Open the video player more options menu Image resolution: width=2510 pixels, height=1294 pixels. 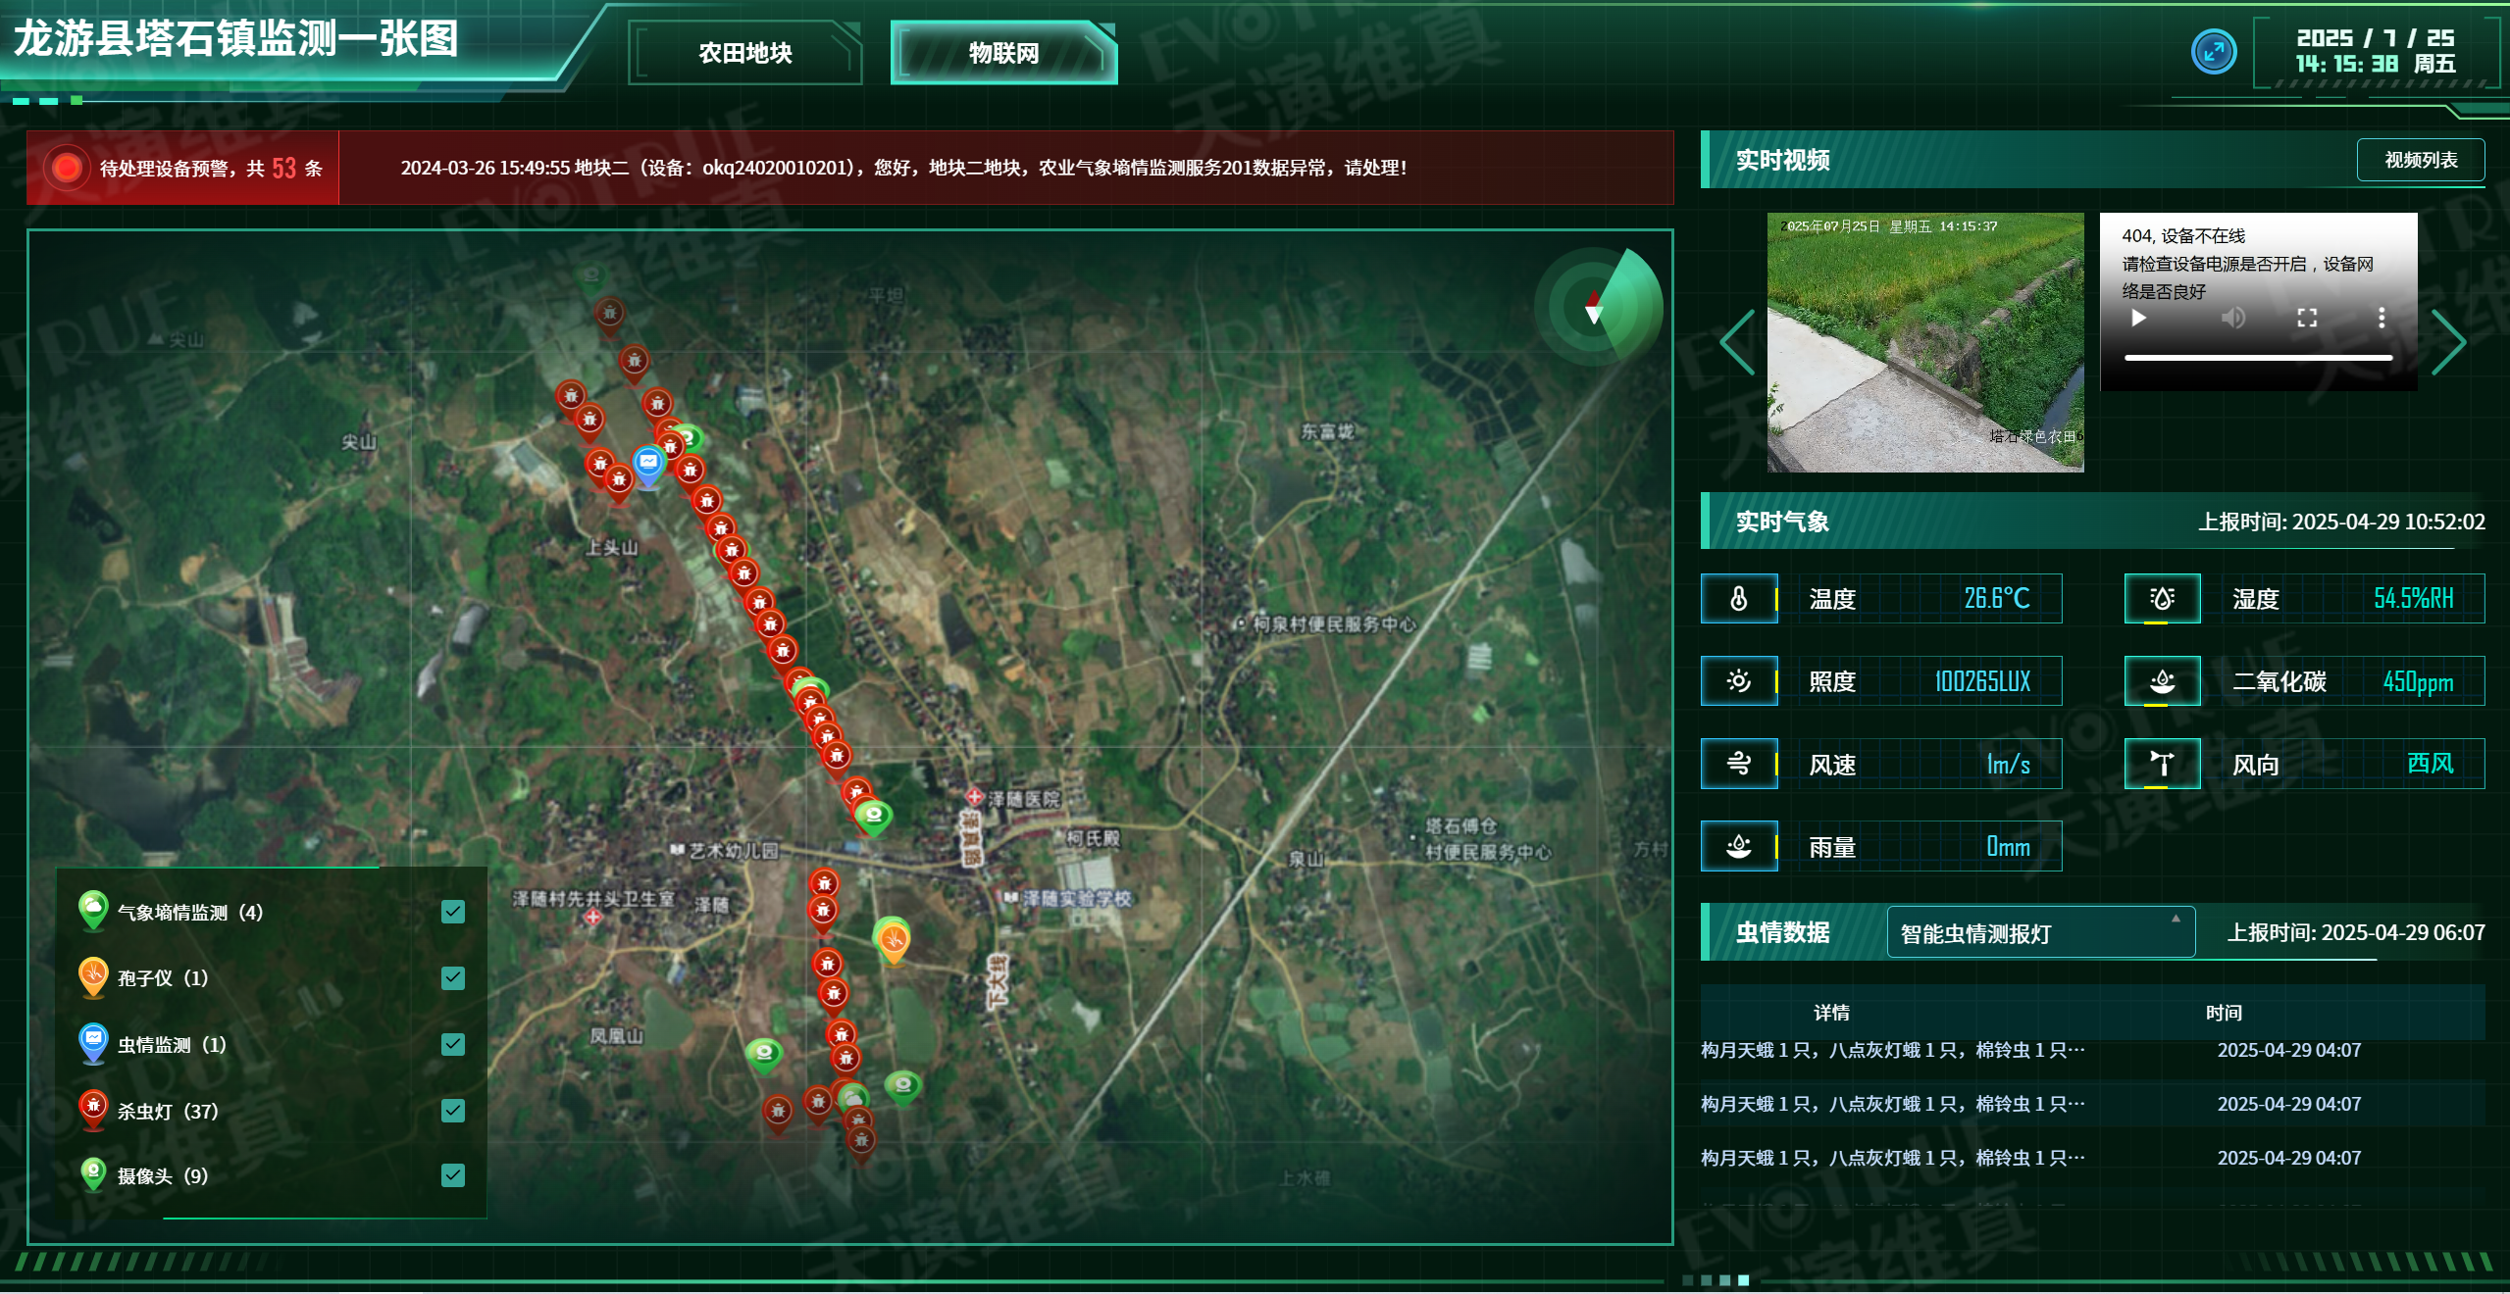2381,318
